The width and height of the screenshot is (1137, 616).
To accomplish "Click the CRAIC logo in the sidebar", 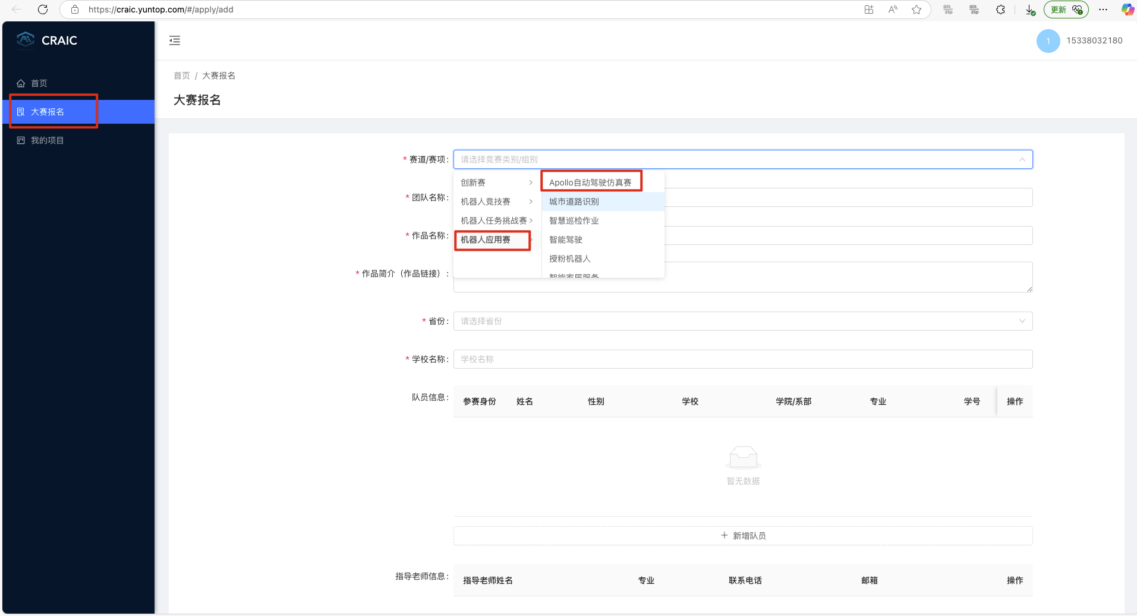I will pos(48,40).
